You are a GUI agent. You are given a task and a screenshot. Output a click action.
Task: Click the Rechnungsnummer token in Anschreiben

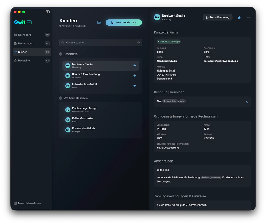[211, 178]
